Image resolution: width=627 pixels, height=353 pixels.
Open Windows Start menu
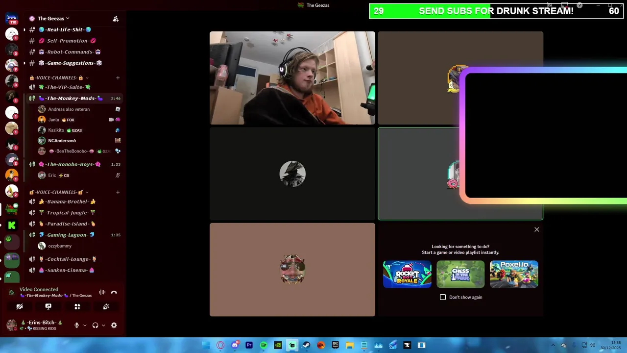[x=206, y=345]
